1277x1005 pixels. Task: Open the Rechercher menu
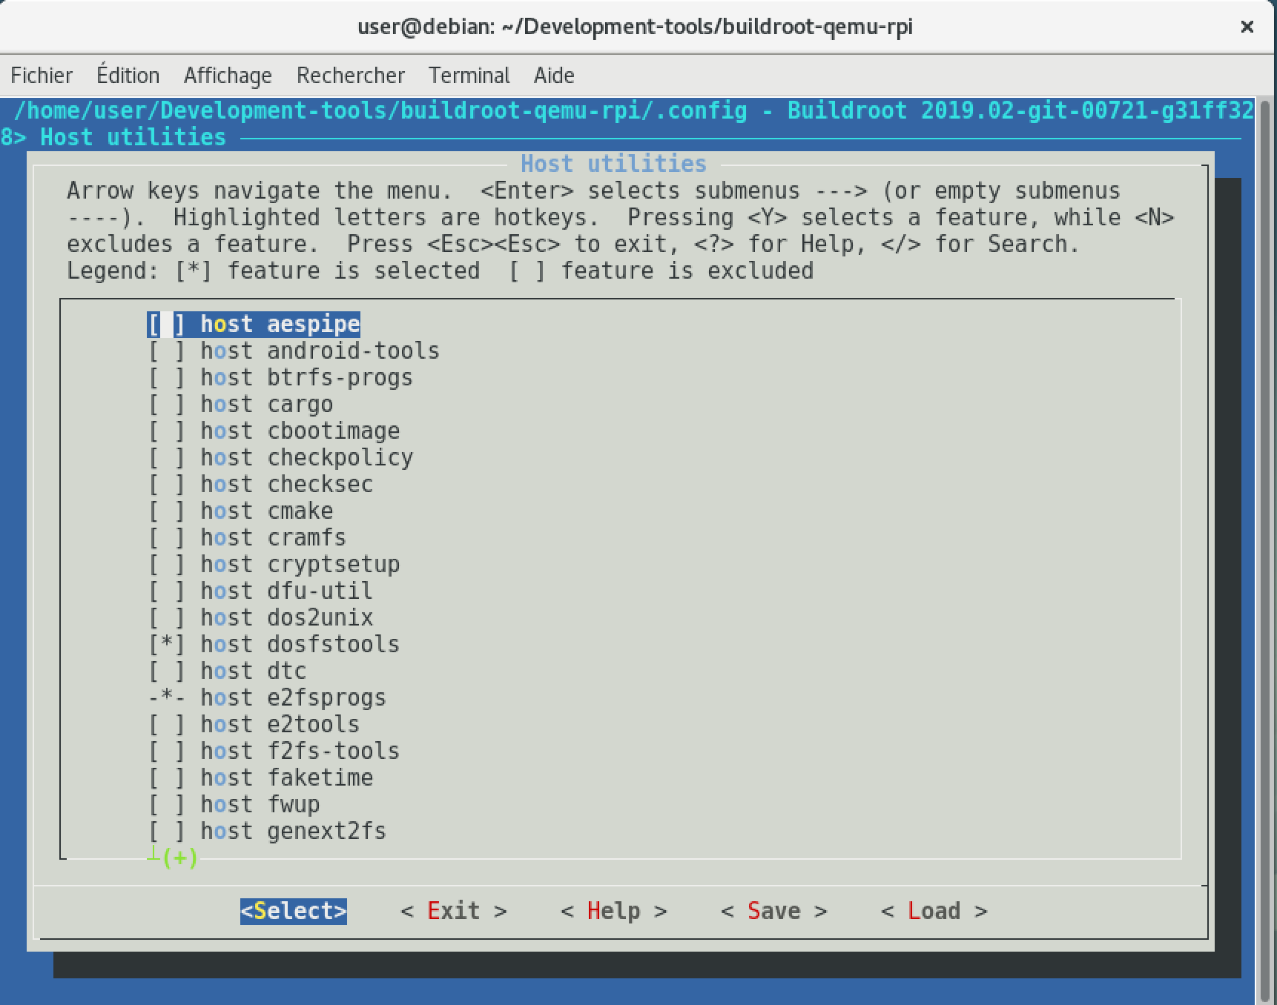tap(351, 76)
